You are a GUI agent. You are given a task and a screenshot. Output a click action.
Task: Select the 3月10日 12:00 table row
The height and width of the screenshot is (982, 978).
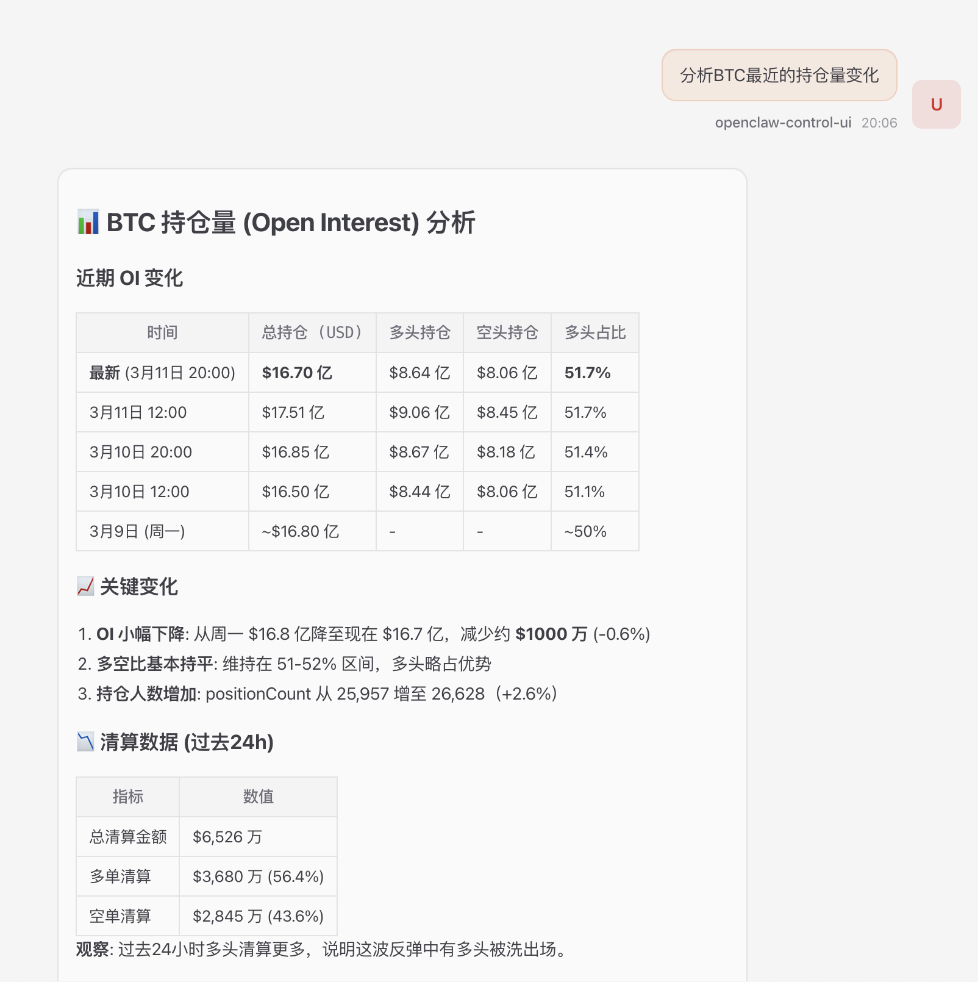[357, 491]
